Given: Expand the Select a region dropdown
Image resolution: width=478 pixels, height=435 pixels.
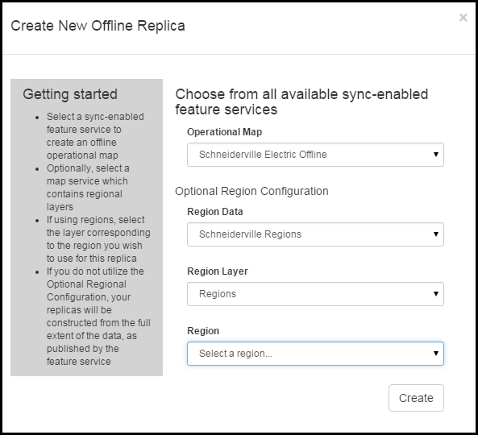Looking at the screenshot, I should coord(315,354).
